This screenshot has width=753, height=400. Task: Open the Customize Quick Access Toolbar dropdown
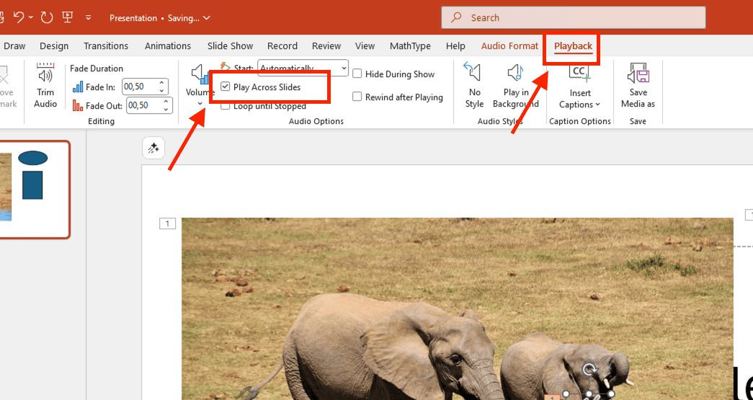(x=89, y=17)
